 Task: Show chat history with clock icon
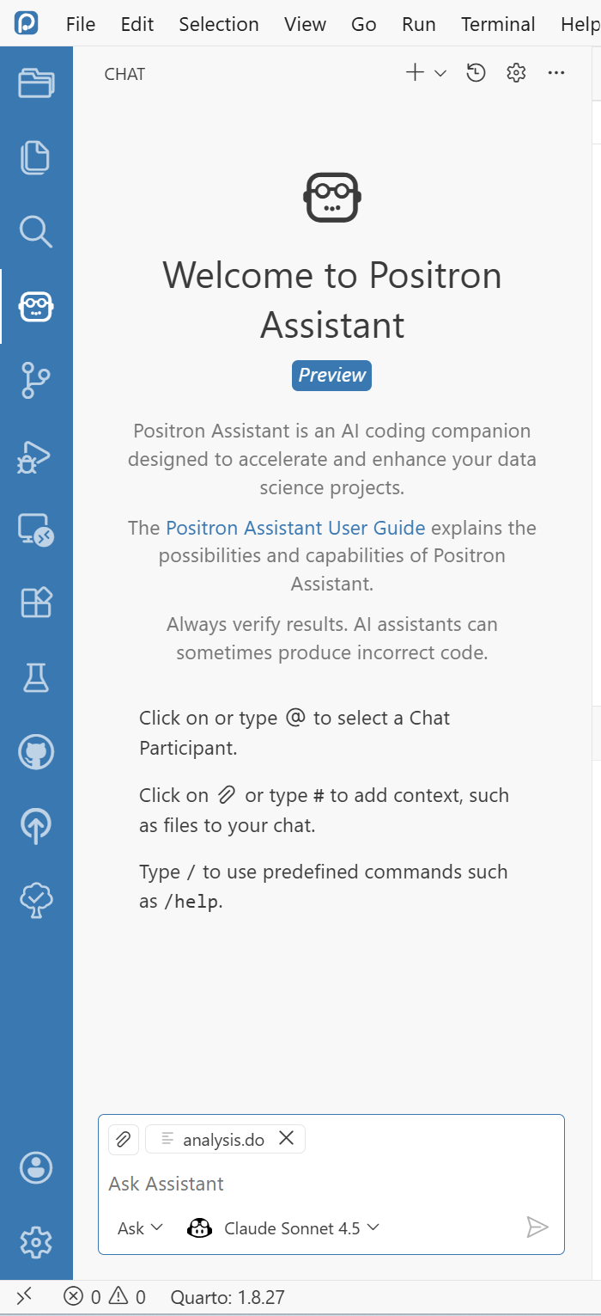coord(476,73)
